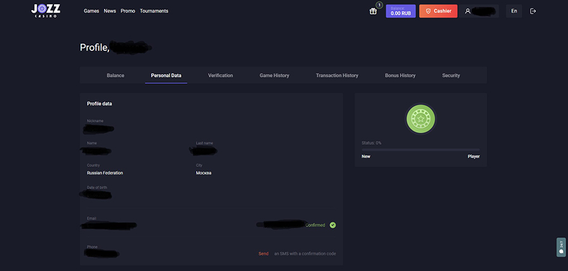
Task: Open the Games menu
Action: (x=91, y=11)
